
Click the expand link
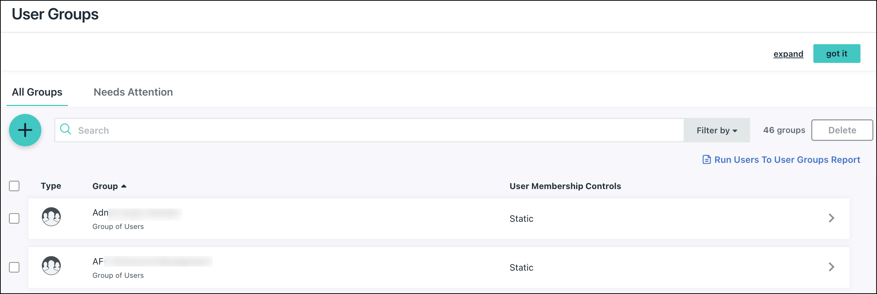pyautogui.click(x=788, y=54)
